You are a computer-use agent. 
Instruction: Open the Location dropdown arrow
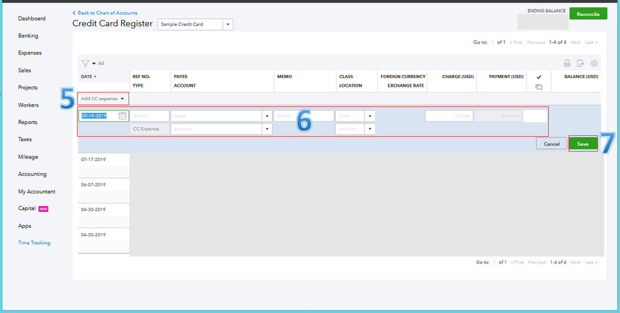(x=370, y=129)
